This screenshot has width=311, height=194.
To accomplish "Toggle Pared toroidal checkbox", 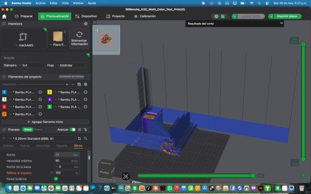I will [x=56, y=179].
